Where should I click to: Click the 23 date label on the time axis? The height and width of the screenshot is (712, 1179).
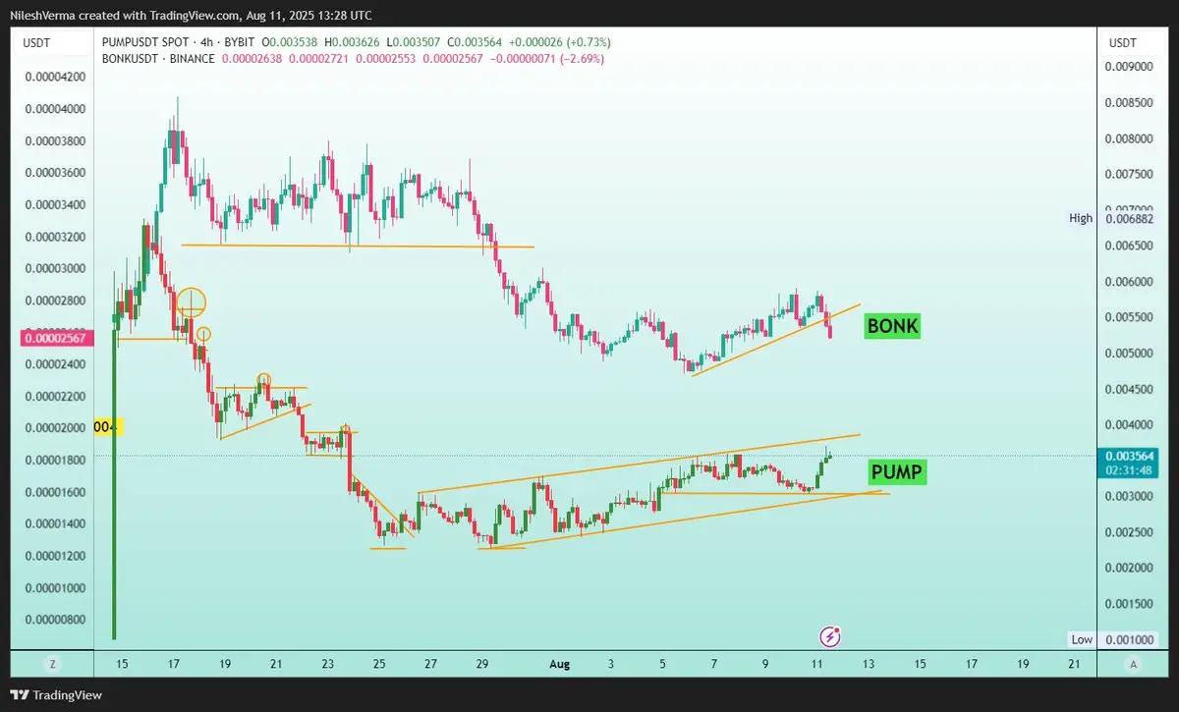pos(327,664)
